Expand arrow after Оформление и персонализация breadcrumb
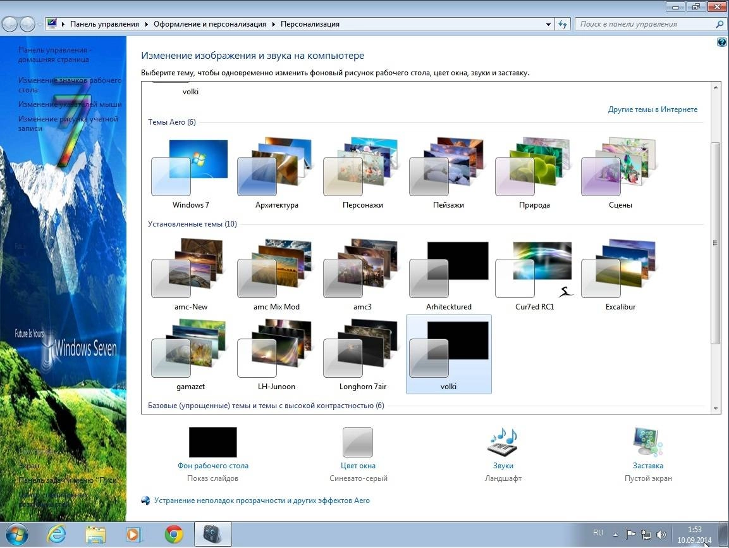Viewport: 729px width, 548px height. tap(273, 24)
